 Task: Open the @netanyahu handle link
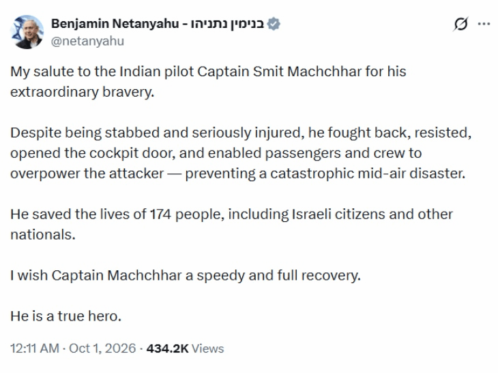(x=87, y=42)
